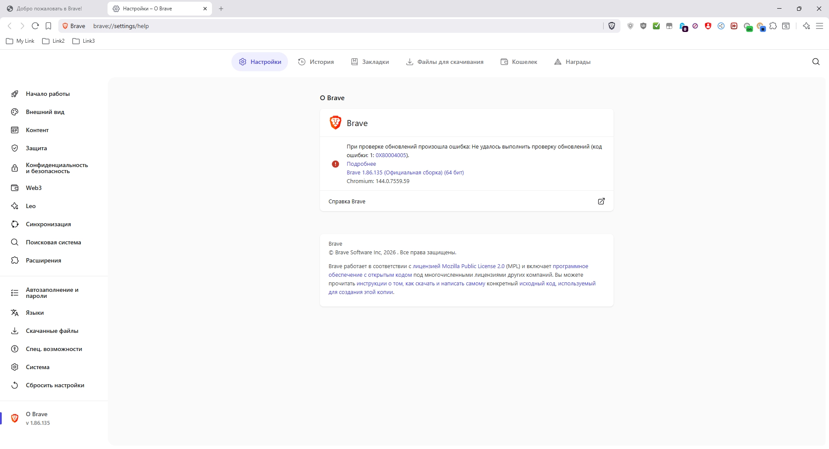Open the 'Закладки' tab

370,62
